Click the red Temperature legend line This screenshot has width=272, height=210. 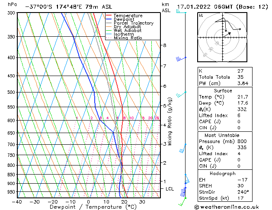pos(109,16)
